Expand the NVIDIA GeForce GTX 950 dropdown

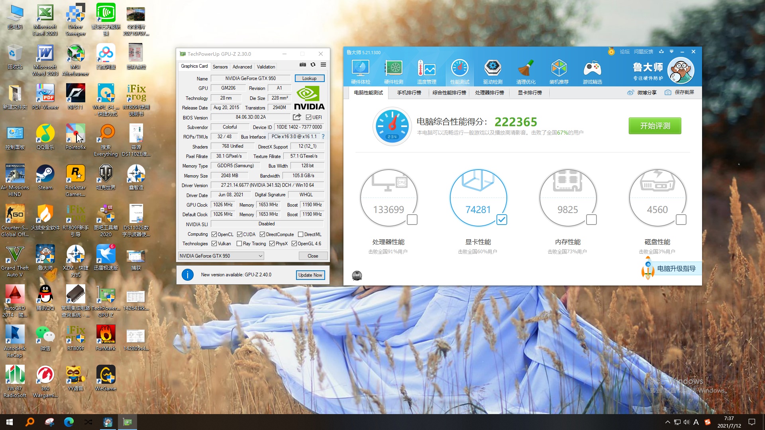click(x=221, y=256)
